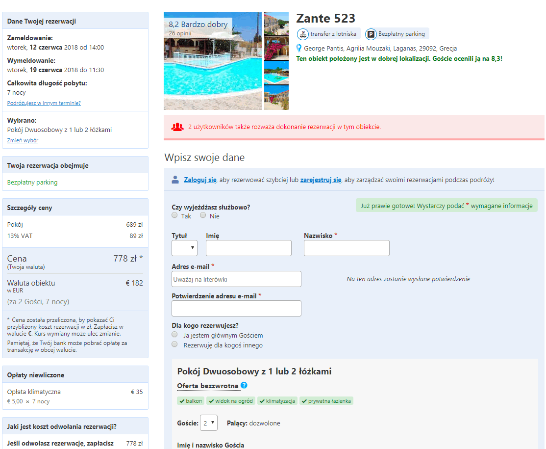Choose 'Rezerwuję dla kogoś innego' option
Viewport: 546px width, 449px height.
(175, 344)
